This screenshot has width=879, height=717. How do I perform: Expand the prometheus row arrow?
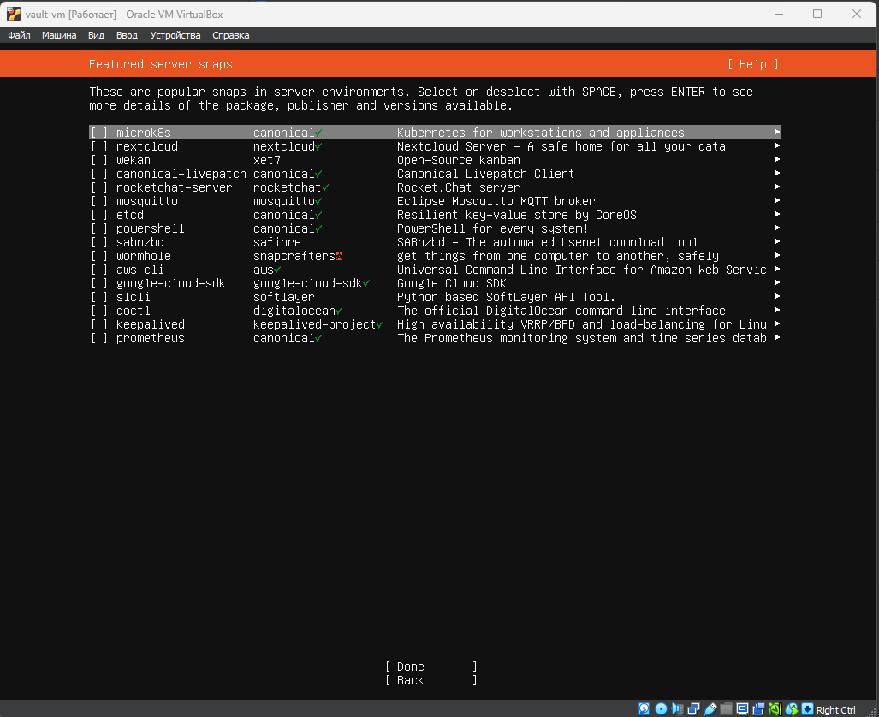tap(777, 337)
